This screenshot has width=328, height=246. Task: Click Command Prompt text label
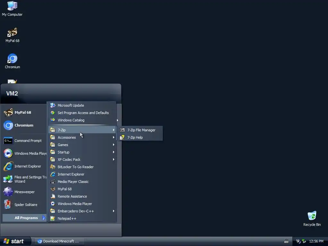(x=28, y=141)
